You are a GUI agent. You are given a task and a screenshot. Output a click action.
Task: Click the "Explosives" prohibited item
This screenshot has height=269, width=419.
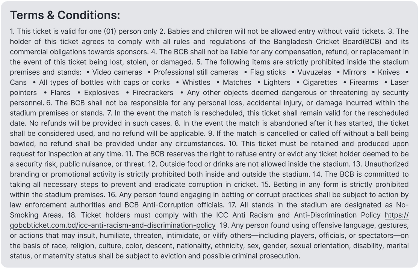101,92
